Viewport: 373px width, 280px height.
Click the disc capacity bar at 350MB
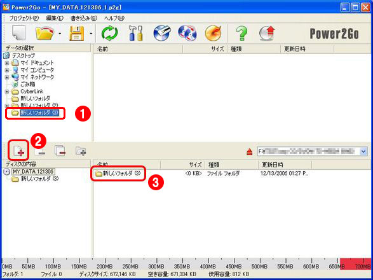point(182,266)
